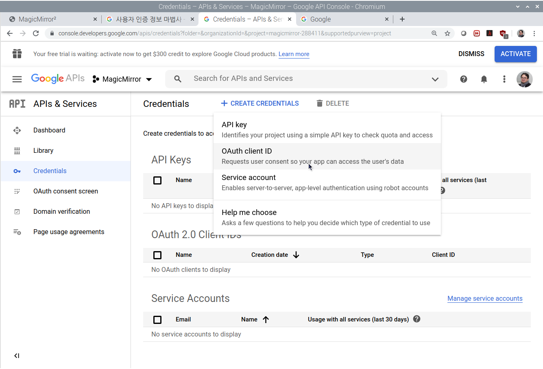Dismiss the free trial banner
The width and height of the screenshot is (543, 369).
[x=471, y=54]
